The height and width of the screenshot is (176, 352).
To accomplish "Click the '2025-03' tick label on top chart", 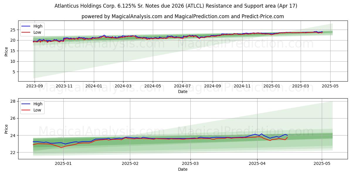I will [x=300, y=86].
